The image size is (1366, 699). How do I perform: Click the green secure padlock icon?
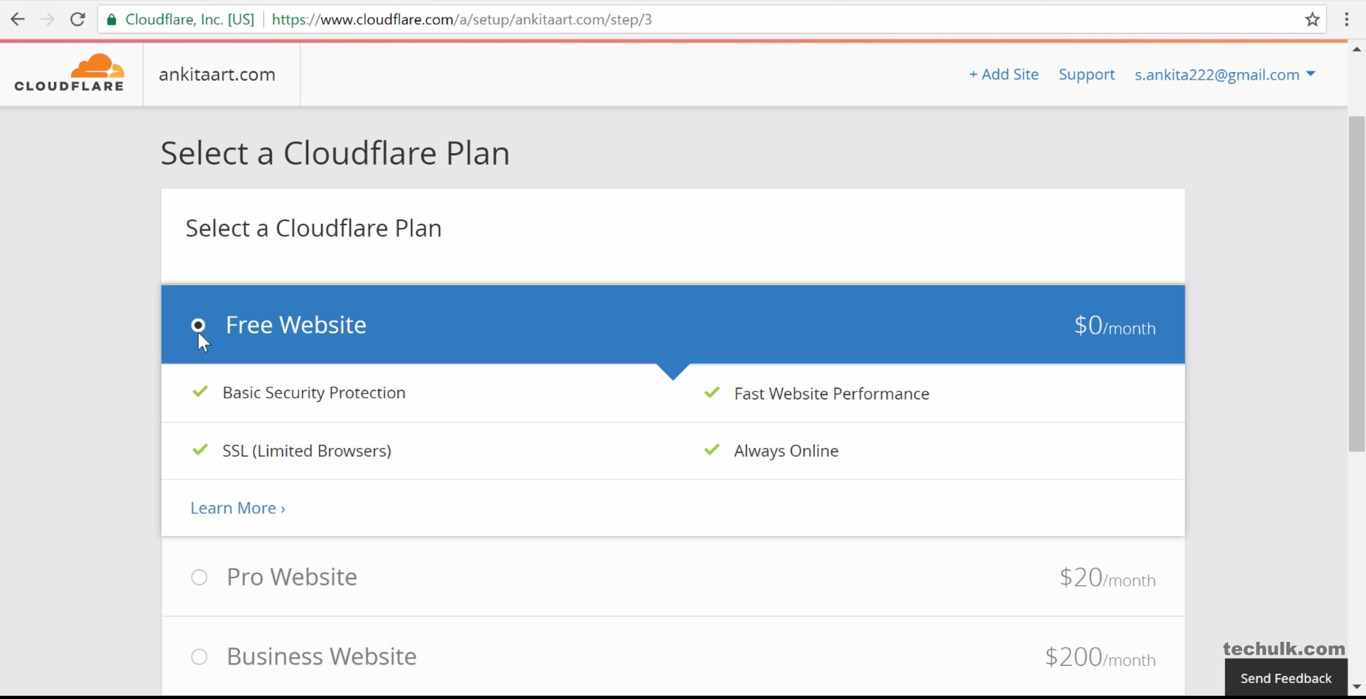(112, 20)
